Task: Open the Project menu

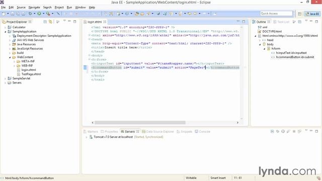Action: [59, 8]
